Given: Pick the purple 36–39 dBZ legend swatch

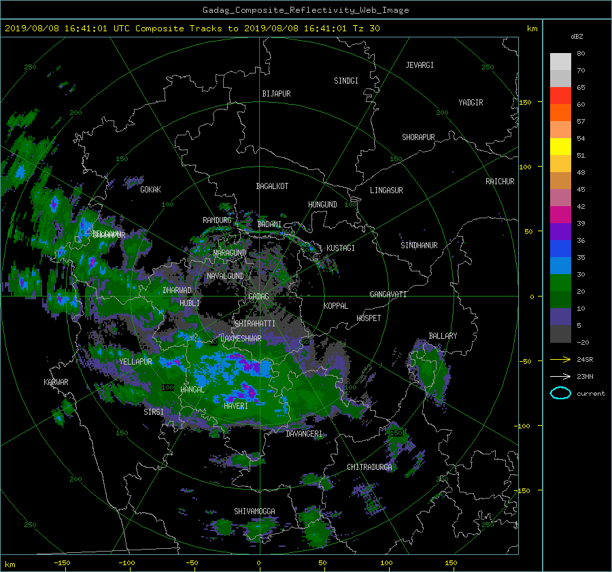Looking at the screenshot, I should tap(560, 232).
